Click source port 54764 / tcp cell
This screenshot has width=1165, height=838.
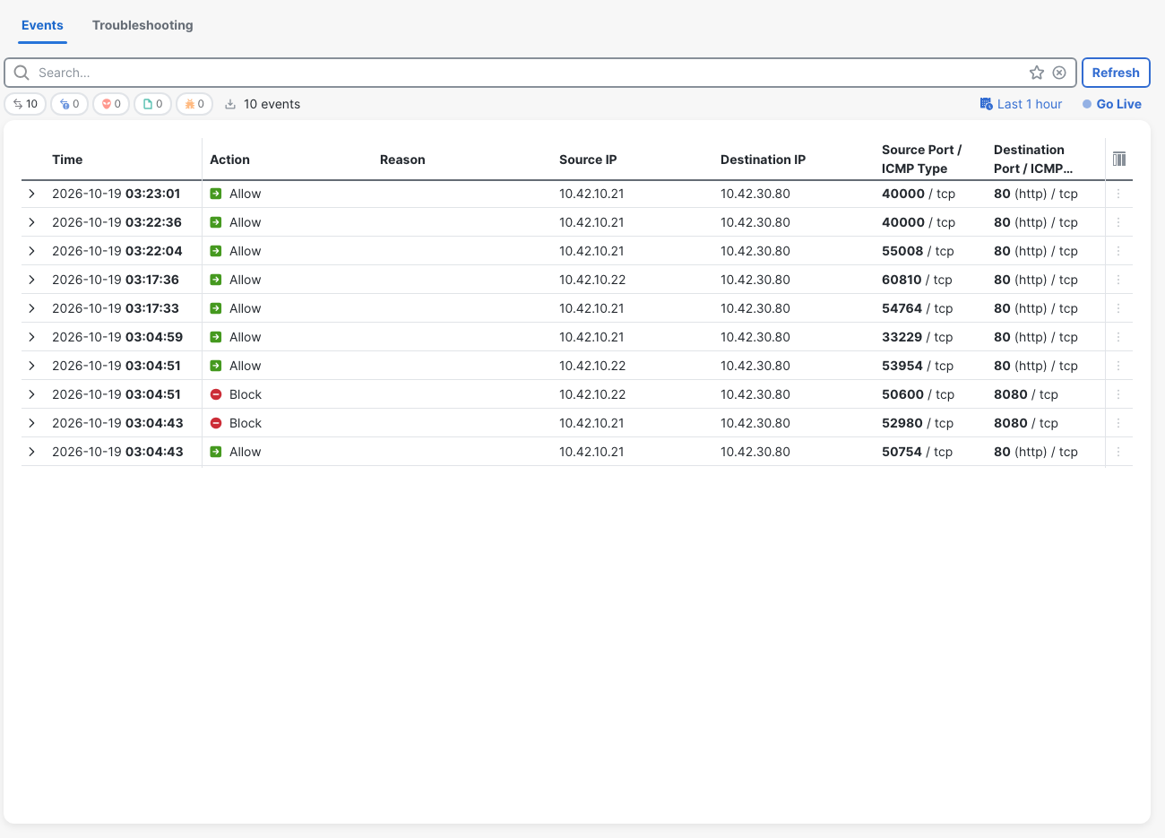point(917,308)
